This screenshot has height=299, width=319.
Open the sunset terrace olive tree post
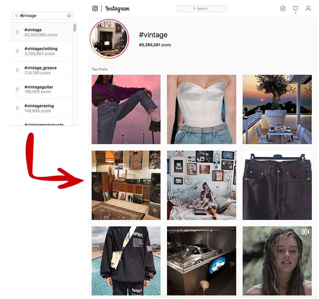(277, 109)
